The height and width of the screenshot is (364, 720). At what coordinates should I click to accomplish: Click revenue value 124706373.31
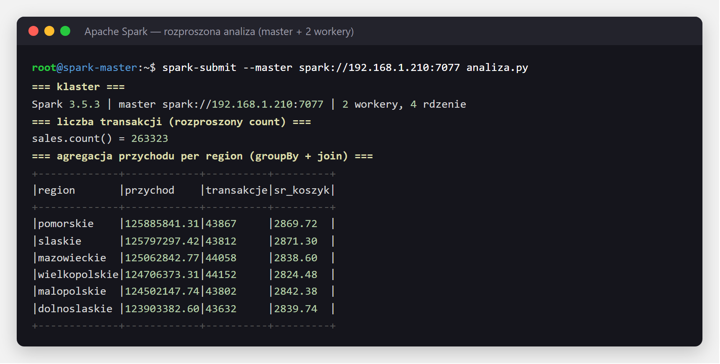point(162,275)
